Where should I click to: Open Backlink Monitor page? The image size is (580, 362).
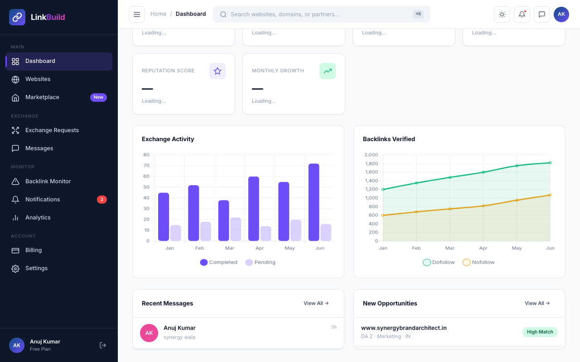pos(59,181)
